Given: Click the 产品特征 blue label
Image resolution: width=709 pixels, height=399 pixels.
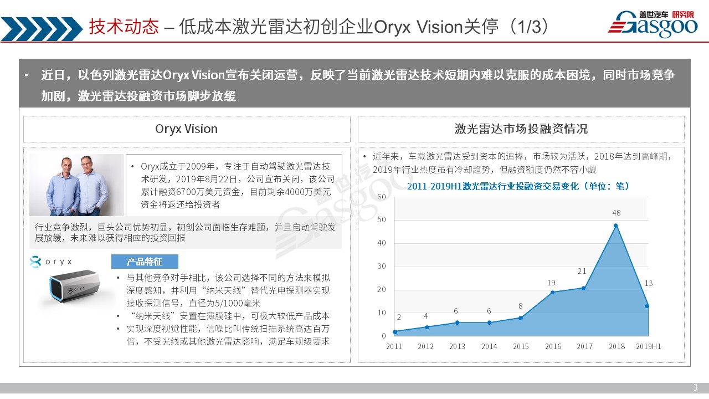Looking at the screenshot, I should click(145, 262).
